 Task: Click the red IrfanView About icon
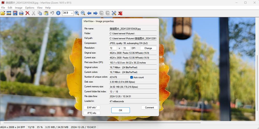click(x=120, y=13)
